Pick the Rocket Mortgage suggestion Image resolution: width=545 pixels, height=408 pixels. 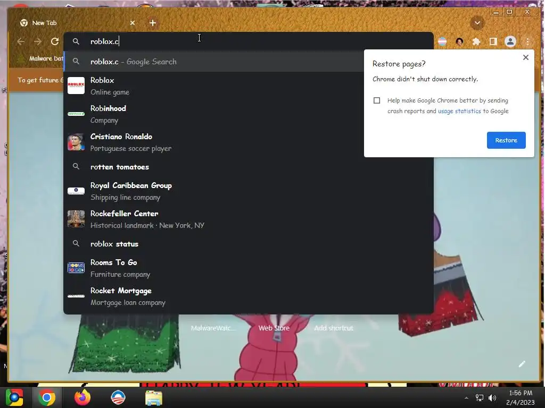click(x=249, y=296)
